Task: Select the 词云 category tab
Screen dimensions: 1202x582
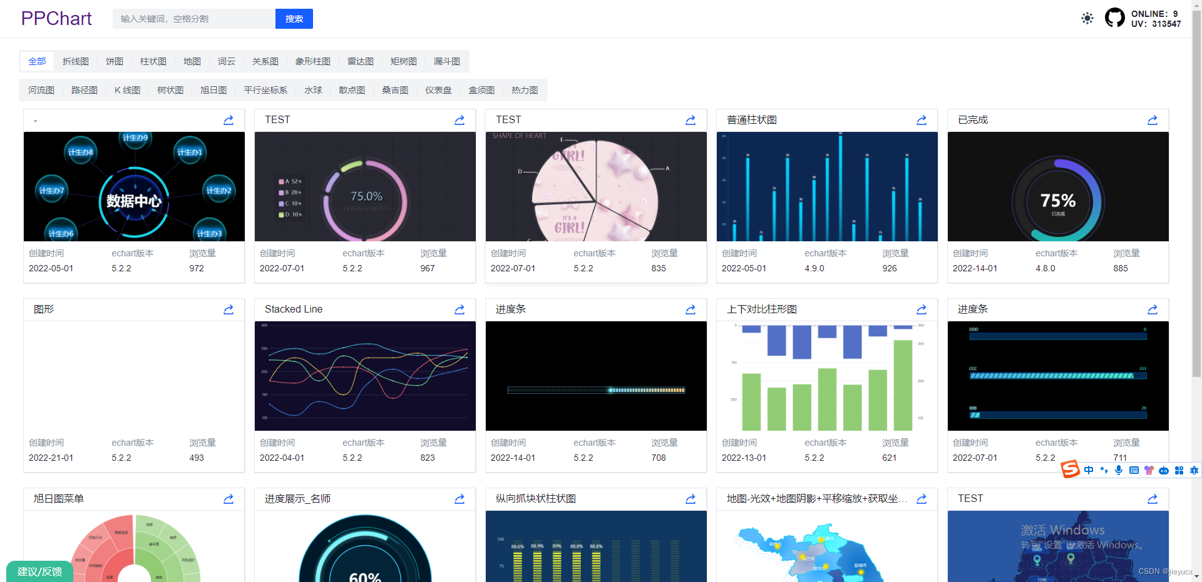Action: pos(227,61)
